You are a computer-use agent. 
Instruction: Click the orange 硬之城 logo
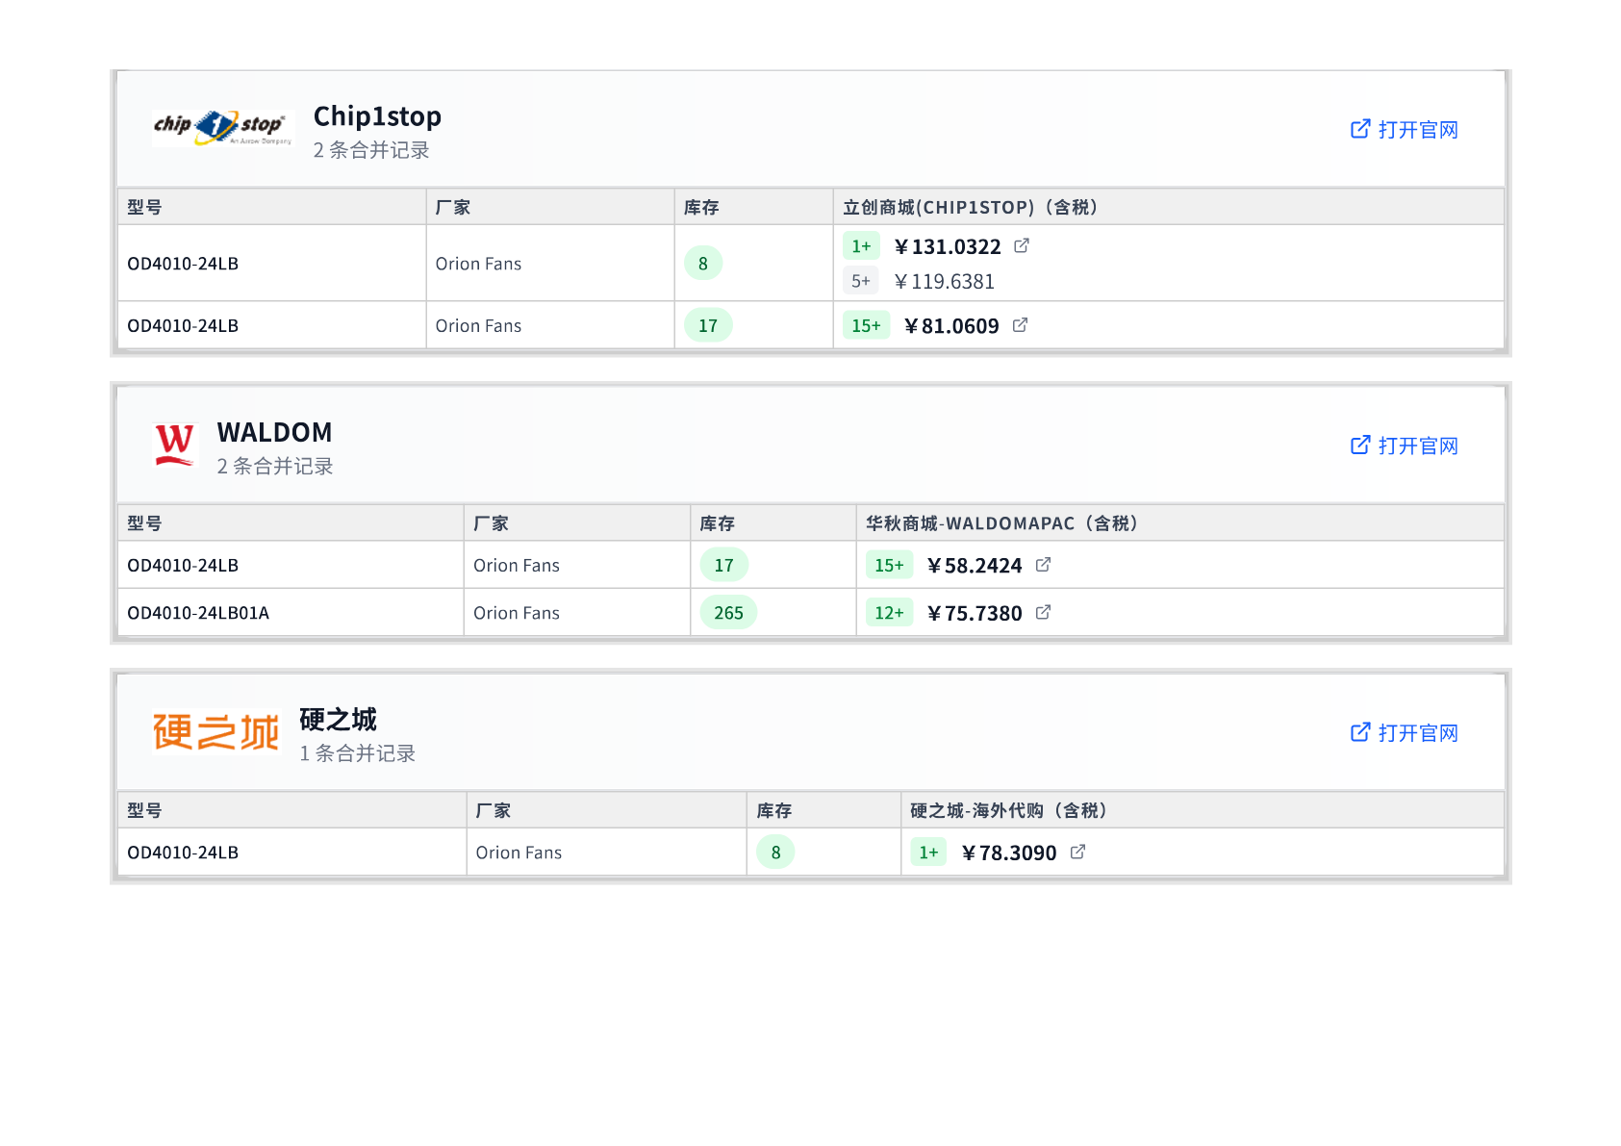tap(214, 731)
